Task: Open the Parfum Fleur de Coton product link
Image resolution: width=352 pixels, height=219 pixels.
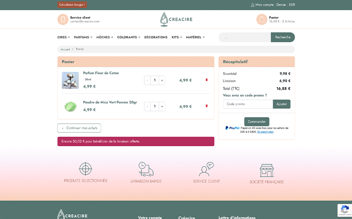Action: (101, 73)
